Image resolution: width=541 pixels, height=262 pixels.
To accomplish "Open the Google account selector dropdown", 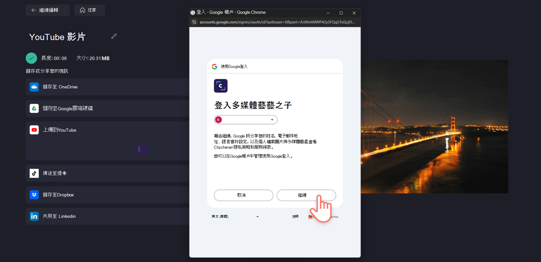I will 246,120.
